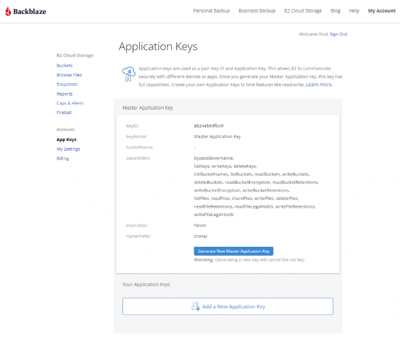
Task: Click Generate New Master Application Key button
Action: (x=233, y=251)
